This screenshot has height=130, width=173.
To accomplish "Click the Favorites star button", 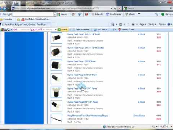I will click(x=6, y=19).
